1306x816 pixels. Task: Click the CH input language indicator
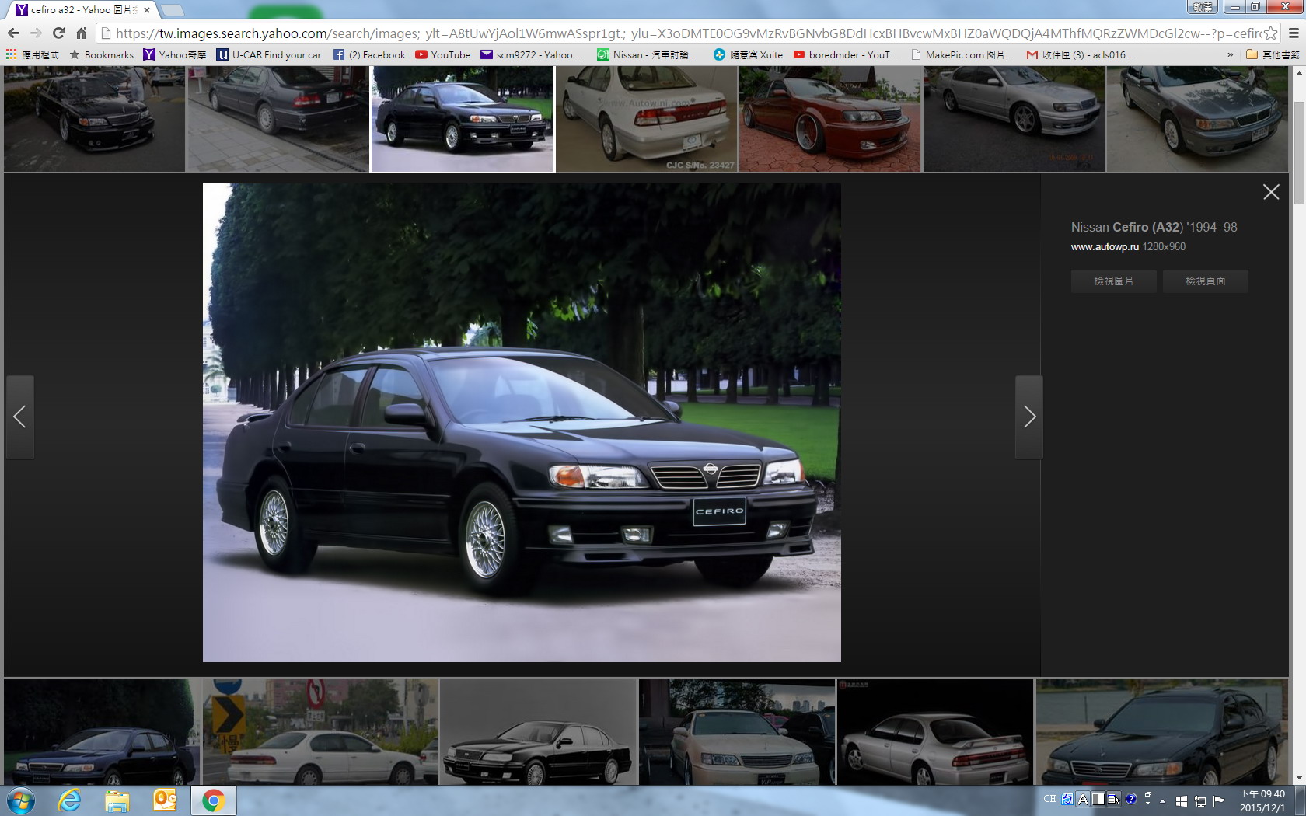pos(1049,799)
